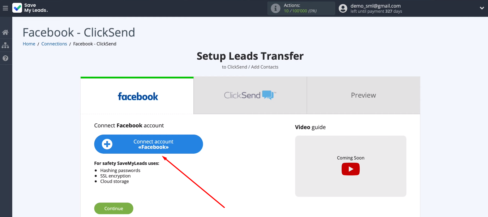Click the demo_sml@gmail.com account email
The height and width of the screenshot is (217, 488).
376,6
